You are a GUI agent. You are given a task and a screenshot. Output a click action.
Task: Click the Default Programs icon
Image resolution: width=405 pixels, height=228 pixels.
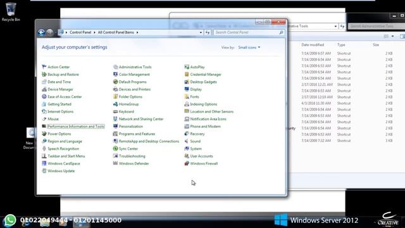115,82
